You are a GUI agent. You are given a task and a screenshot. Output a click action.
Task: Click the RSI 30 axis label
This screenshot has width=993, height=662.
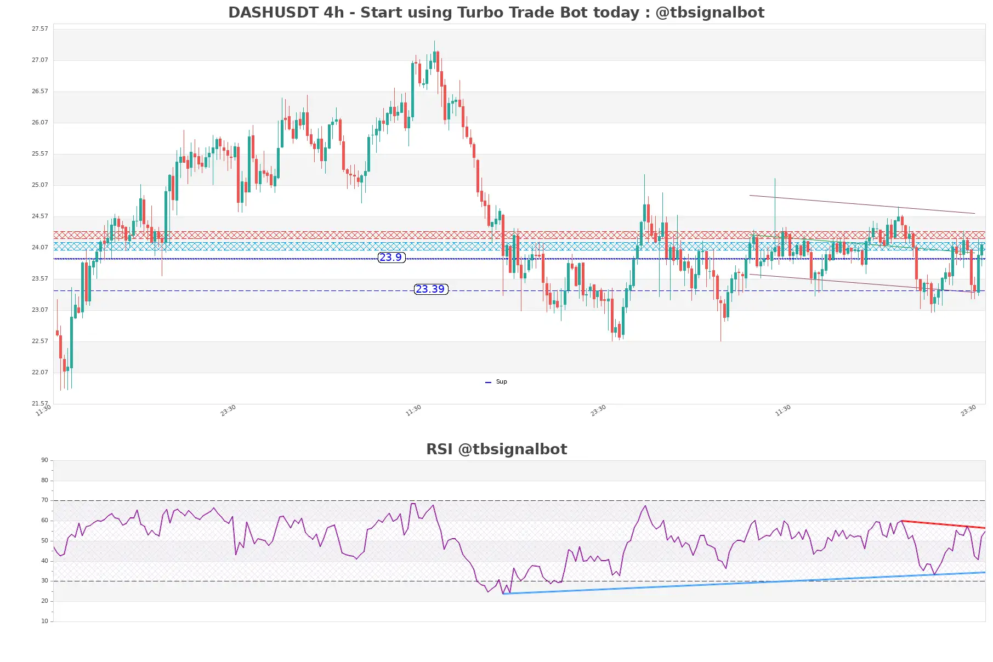click(x=44, y=580)
